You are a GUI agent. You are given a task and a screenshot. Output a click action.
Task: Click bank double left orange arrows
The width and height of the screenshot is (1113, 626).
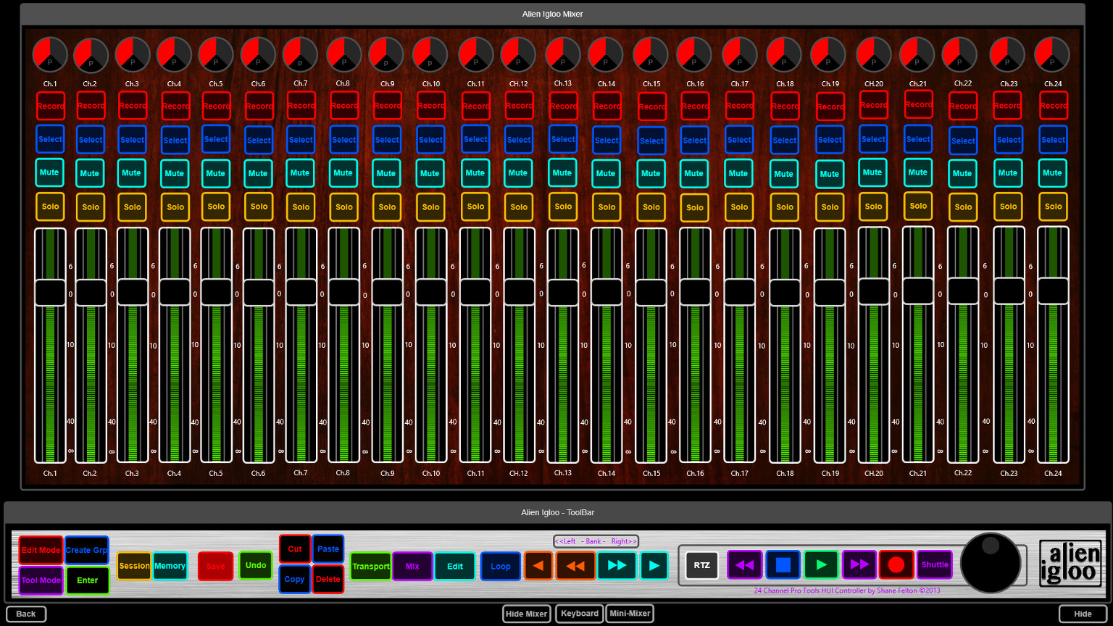point(576,566)
